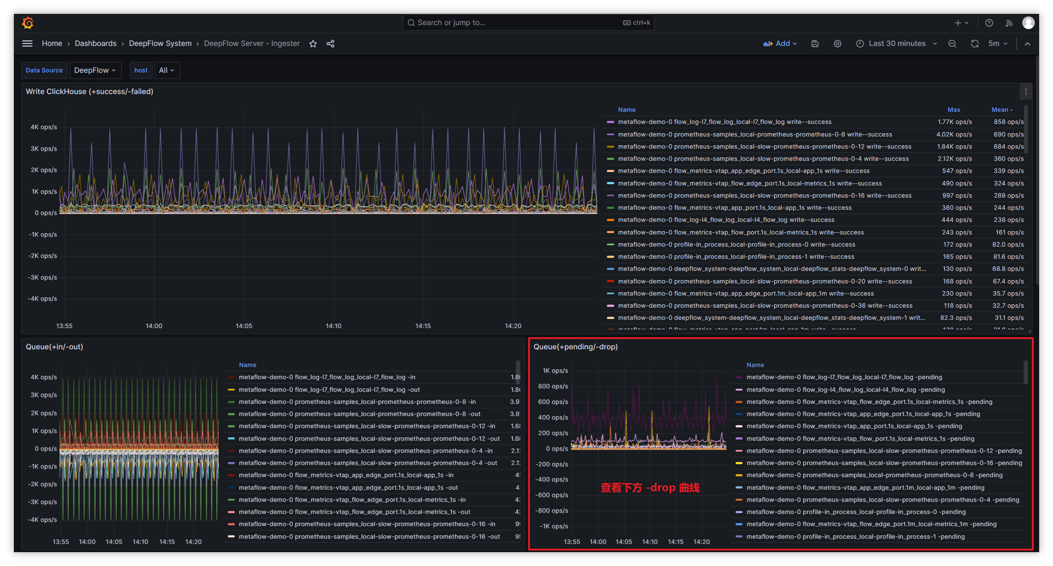Viewport: 1053px width, 566px height.
Task: Expand the host All dropdown
Action: (x=166, y=70)
